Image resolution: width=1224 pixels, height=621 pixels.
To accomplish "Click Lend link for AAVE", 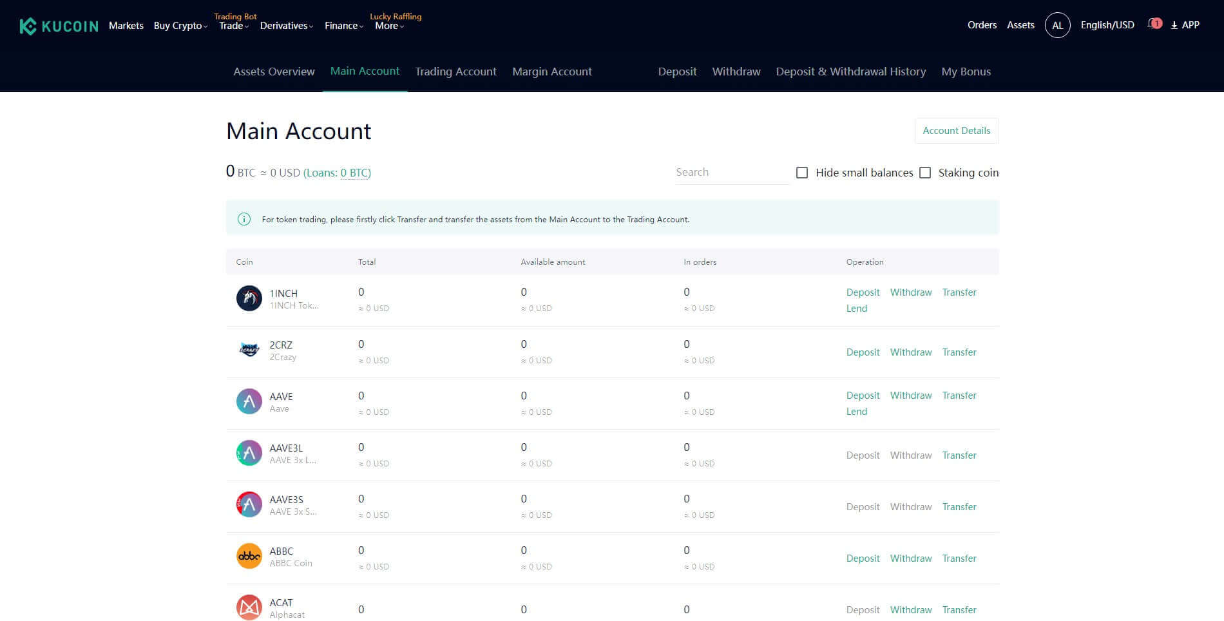I will click(856, 412).
